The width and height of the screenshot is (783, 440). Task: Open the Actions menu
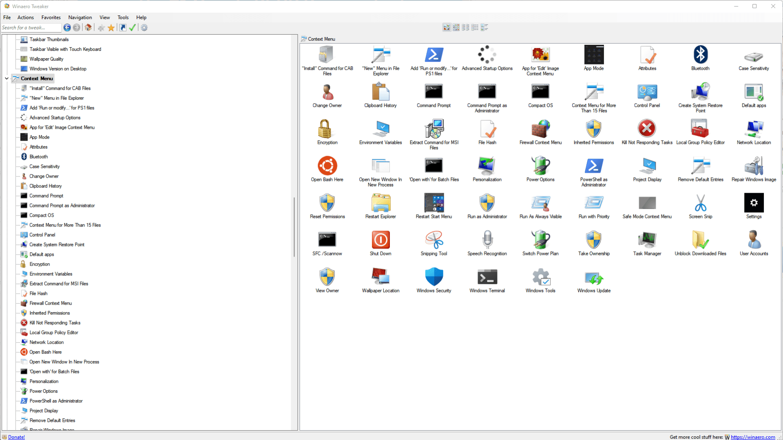25,18
